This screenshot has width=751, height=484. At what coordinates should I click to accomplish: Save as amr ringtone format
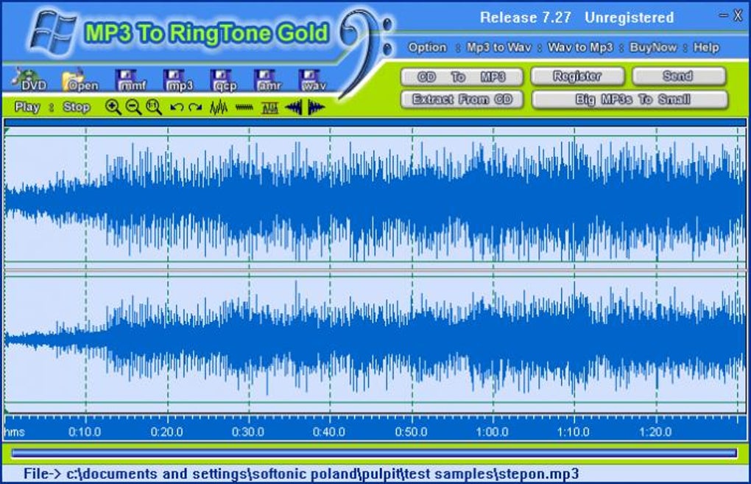268,80
